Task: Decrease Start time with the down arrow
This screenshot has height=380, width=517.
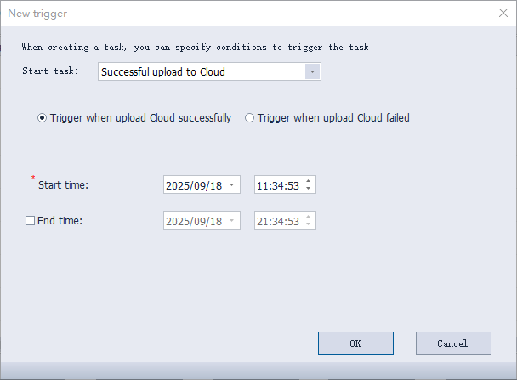Action: pos(309,189)
